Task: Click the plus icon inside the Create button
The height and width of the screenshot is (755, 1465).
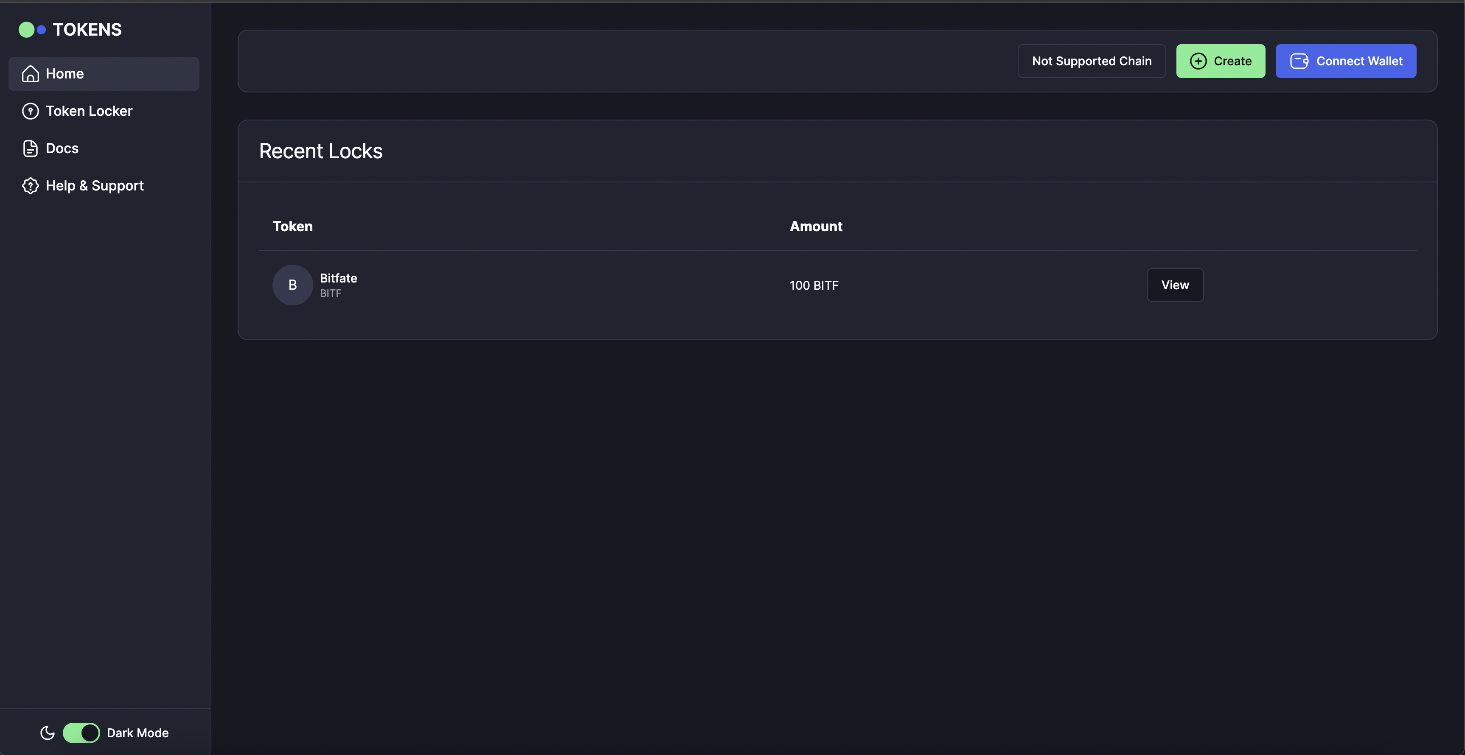Action: [1199, 61]
